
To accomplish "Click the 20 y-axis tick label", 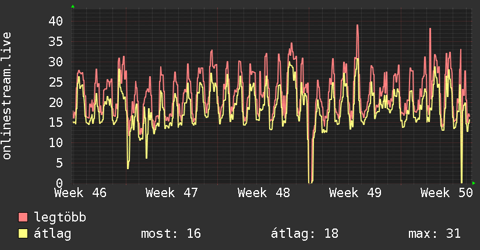I will tap(56, 102).
